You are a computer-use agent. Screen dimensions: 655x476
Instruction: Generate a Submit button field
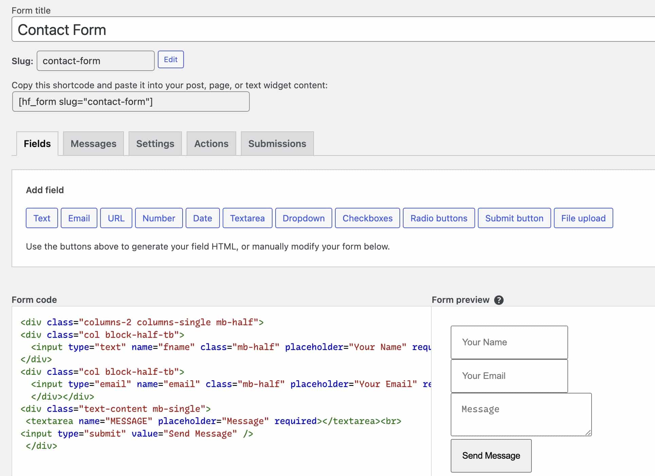point(514,218)
